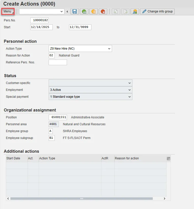
Task: Open the Employment status dropdown
Action: click(130, 90)
